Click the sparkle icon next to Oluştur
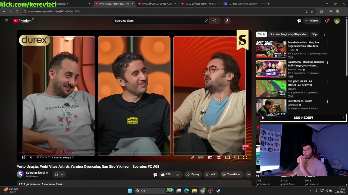 (299, 21)
